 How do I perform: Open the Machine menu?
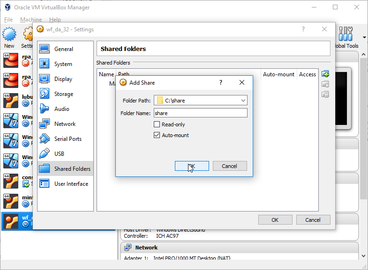tap(31, 20)
